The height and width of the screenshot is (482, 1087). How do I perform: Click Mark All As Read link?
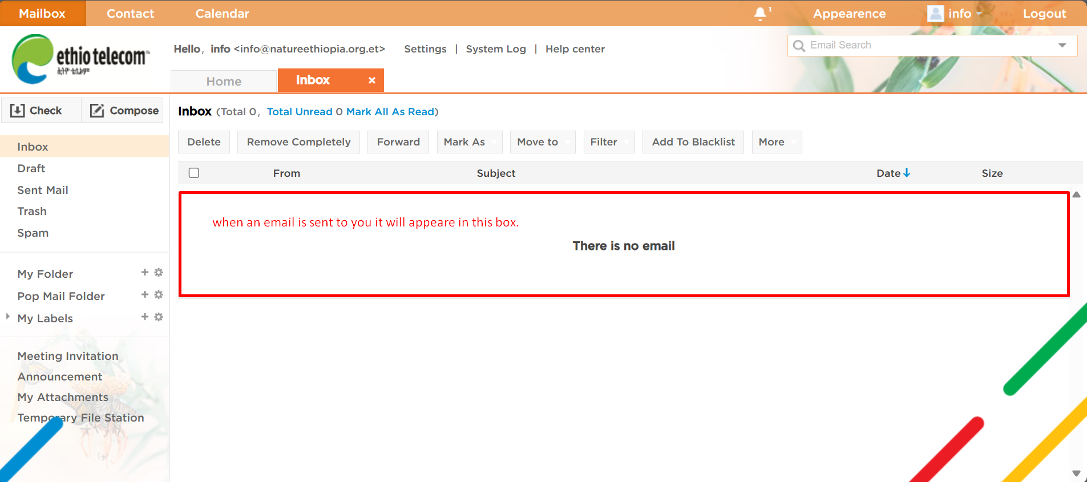coord(390,112)
